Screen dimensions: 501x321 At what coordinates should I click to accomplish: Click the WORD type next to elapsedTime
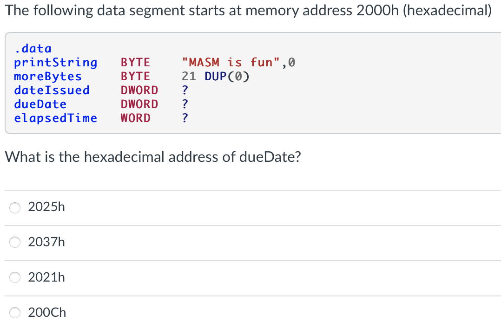(x=135, y=118)
